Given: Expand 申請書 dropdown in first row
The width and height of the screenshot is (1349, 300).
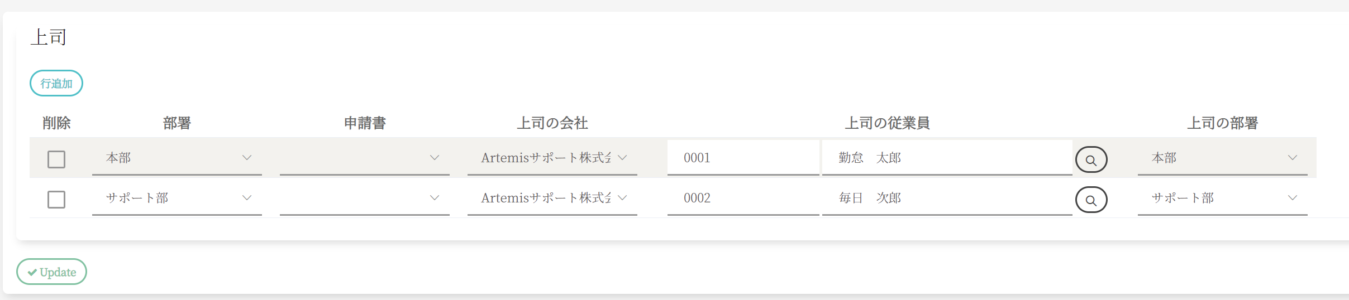Looking at the screenshot, I should point(364,158).
